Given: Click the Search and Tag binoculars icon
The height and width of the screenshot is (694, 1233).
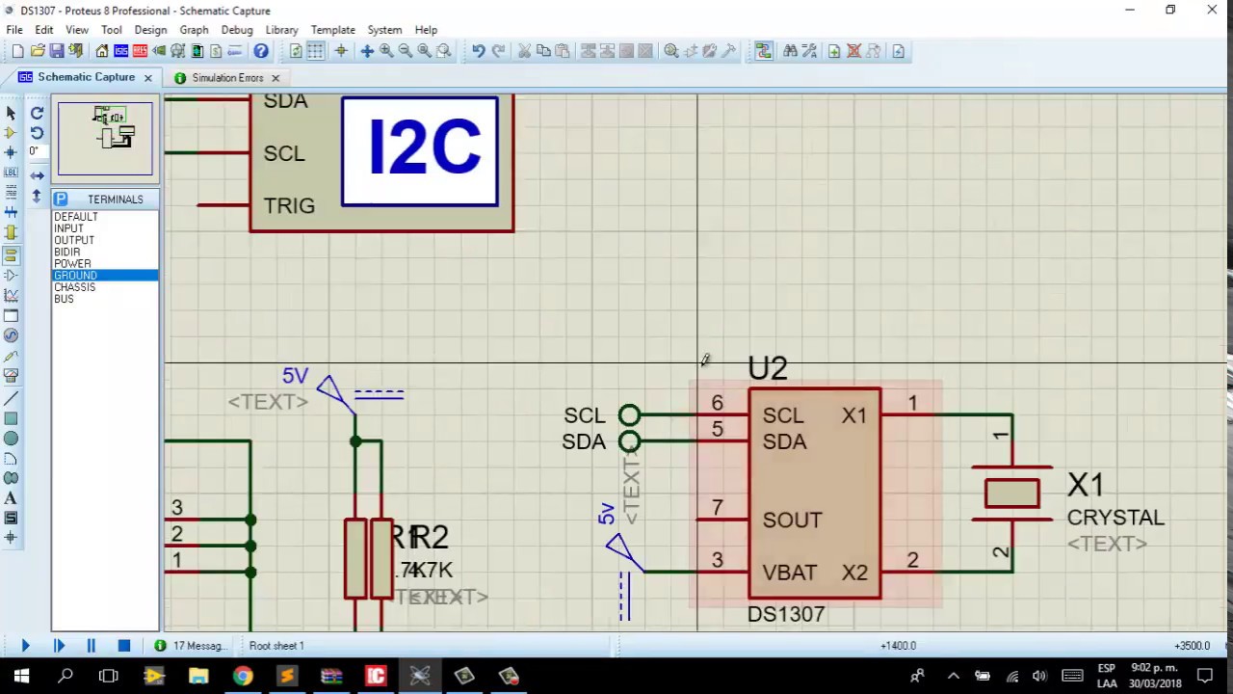Looking at the screenshot, I should tap(790, 51).
